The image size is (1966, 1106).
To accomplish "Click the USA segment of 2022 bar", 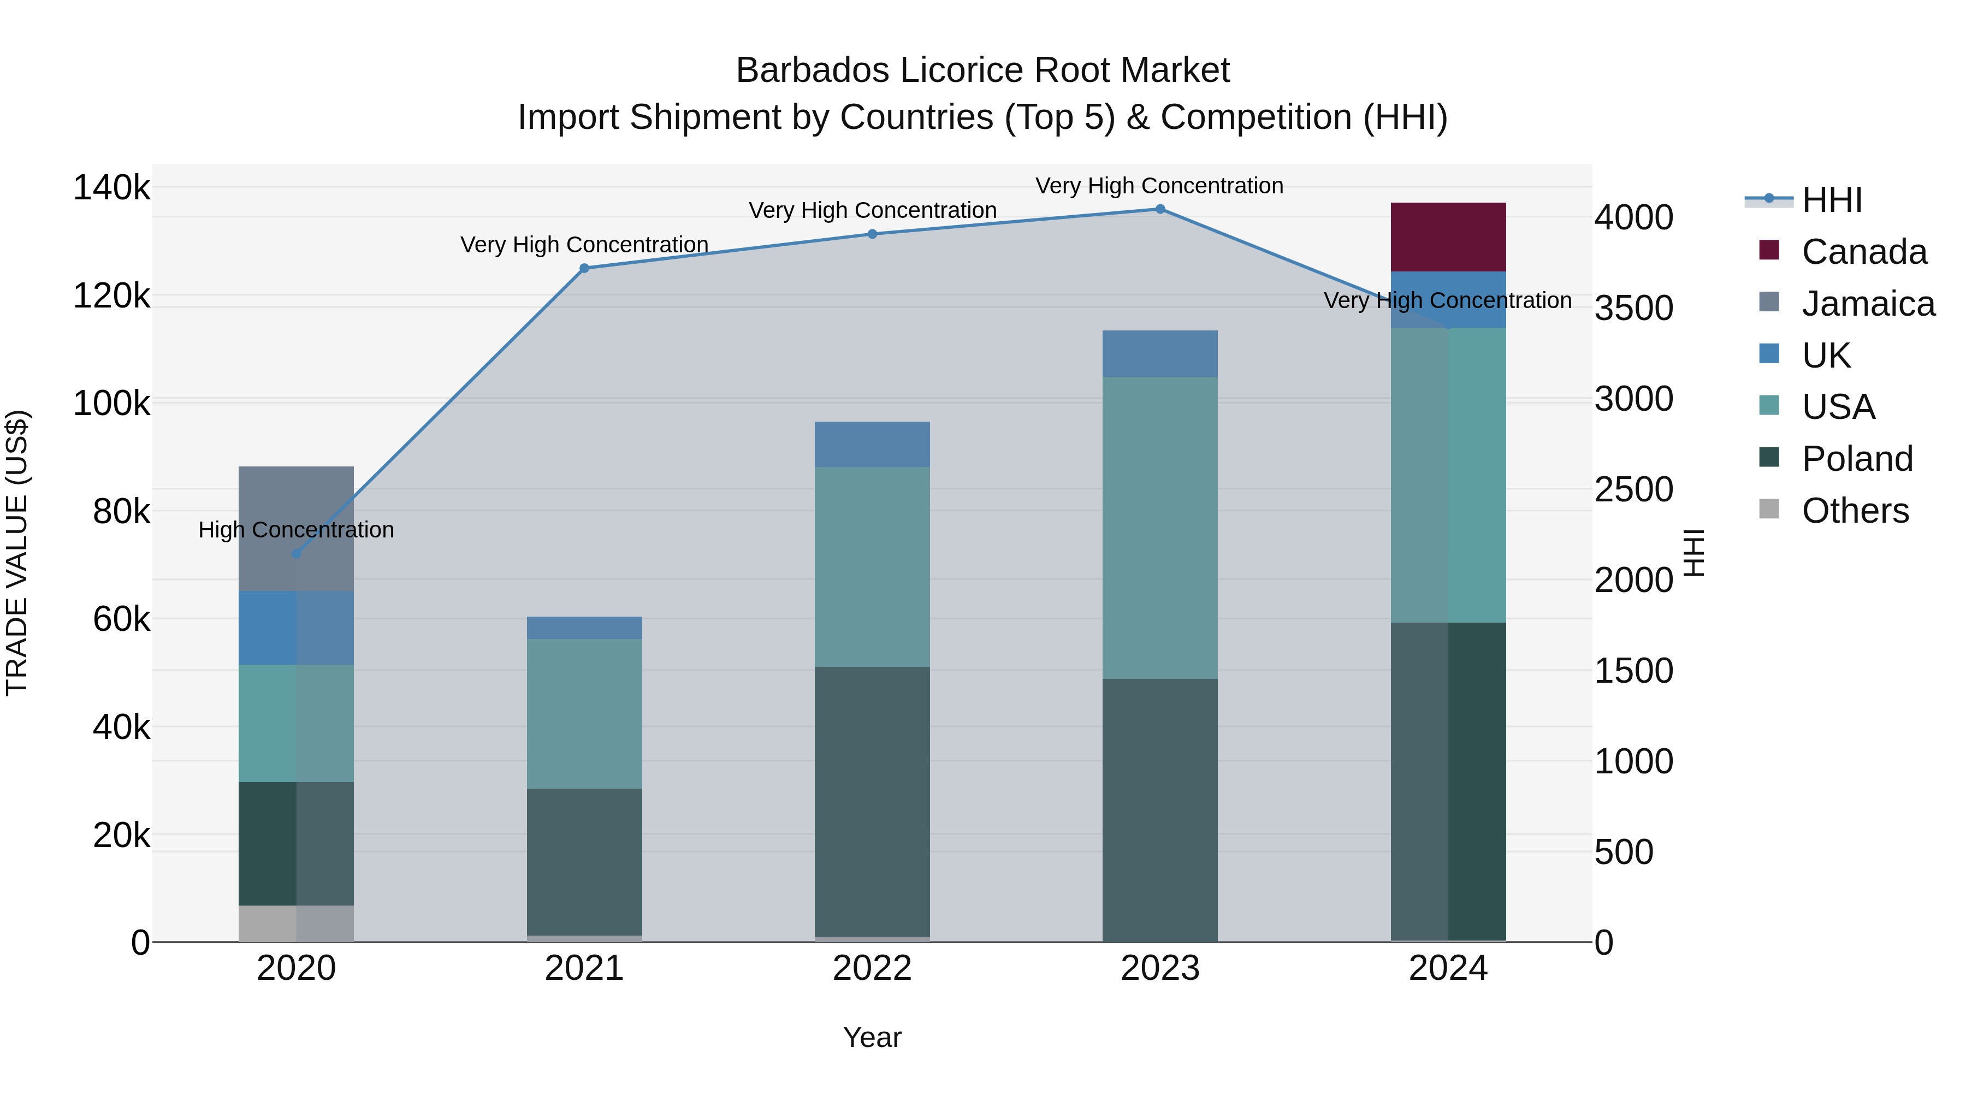I will point(872,566).
